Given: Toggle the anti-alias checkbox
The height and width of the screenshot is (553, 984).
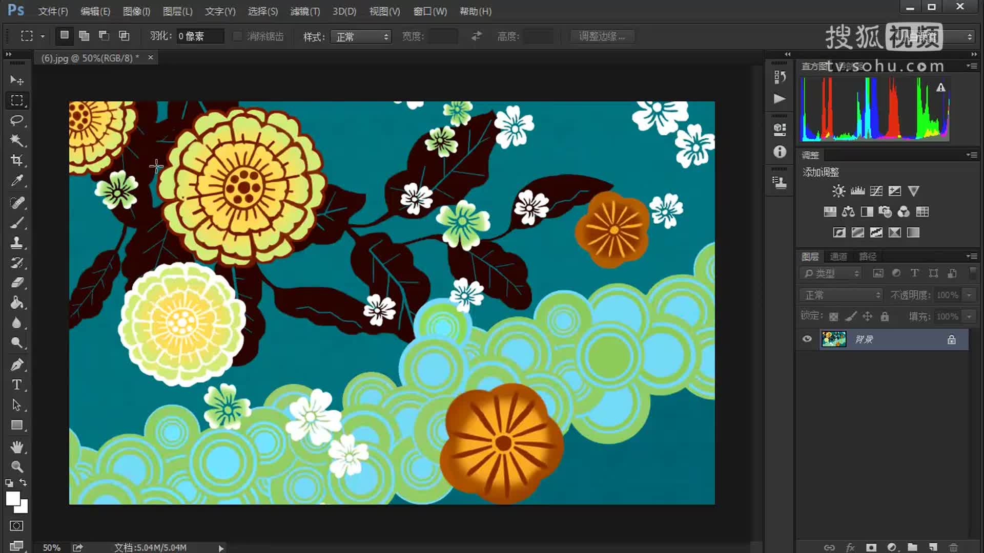Looking at the screenshot, I should tap(237, 36).
